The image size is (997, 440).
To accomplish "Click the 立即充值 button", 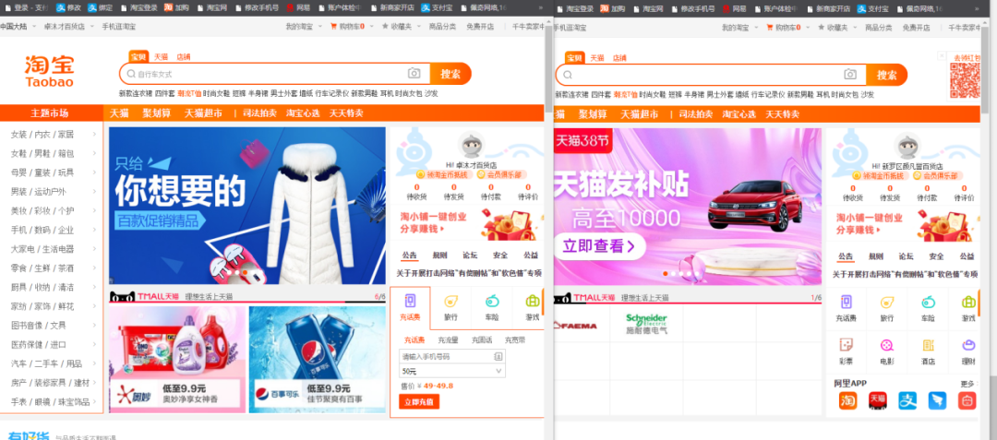I will point(419,402).
